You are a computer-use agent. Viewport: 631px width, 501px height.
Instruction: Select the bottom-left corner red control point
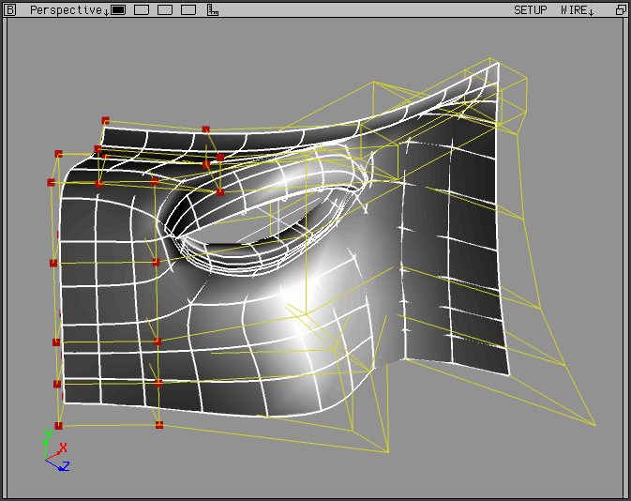[x=58, y=425]
